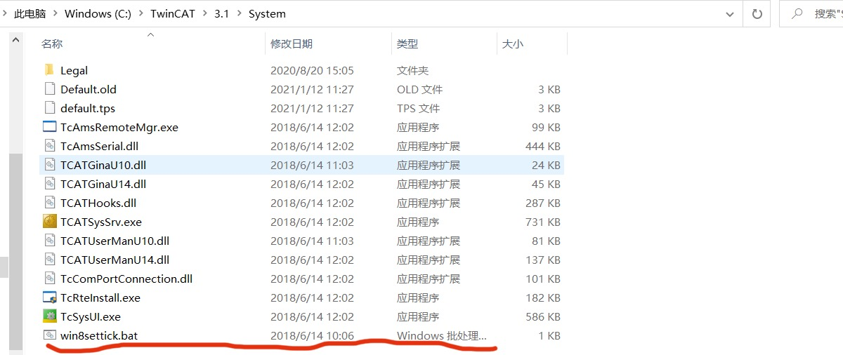Click the OLD 文件 type cell
Viewport: 843px width, 355px height.
click(x=419, y=89)
